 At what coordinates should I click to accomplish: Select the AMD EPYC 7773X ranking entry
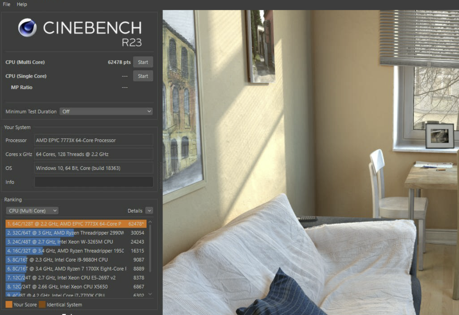coord(76,224)
